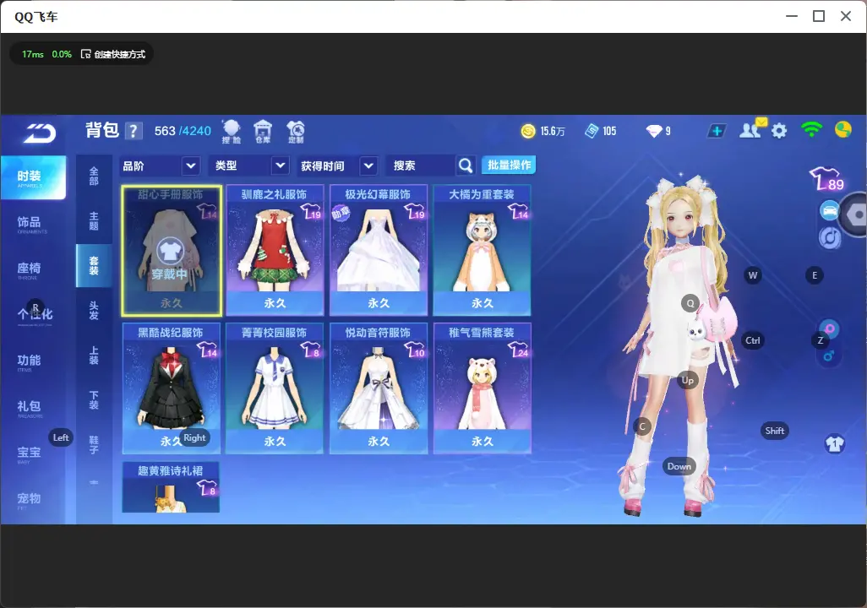
Task: Open the outfit score 89 shirt icon
Action: click(x=828, y=178)
